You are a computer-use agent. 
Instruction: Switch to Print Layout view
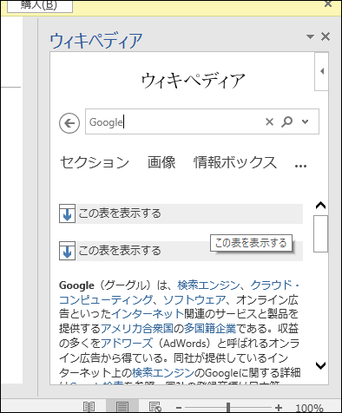pyautogui.click(x=122, y=407)
